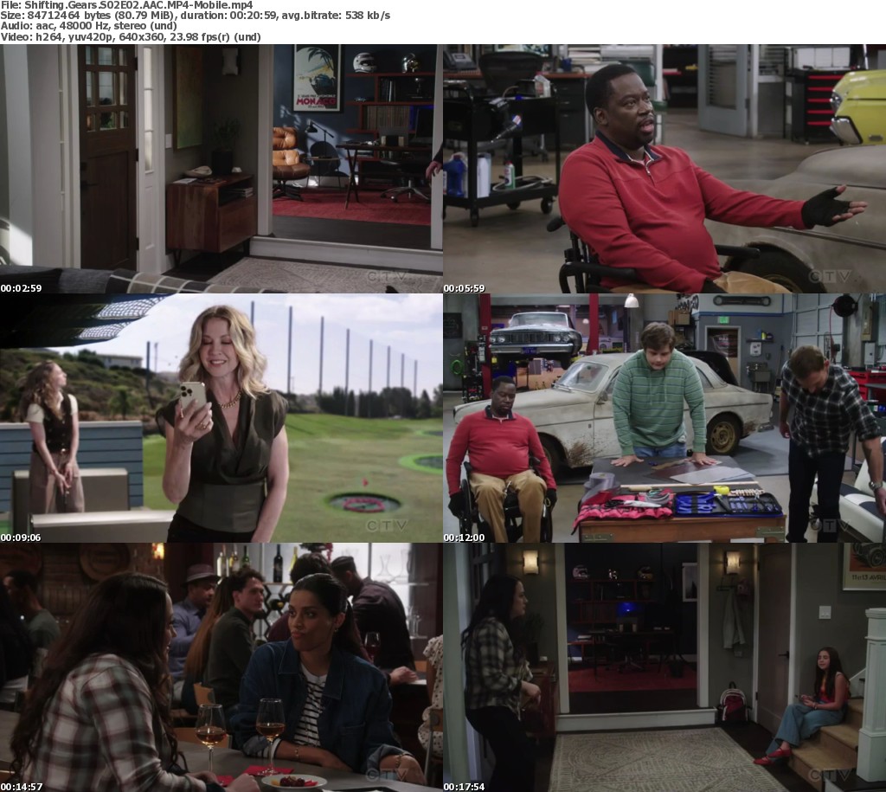Open the living room thumbnail with Monaco poster
Image resolution: width=886 pixels, height=792 pixels.
pyautogui.click(x=221, y=169)
